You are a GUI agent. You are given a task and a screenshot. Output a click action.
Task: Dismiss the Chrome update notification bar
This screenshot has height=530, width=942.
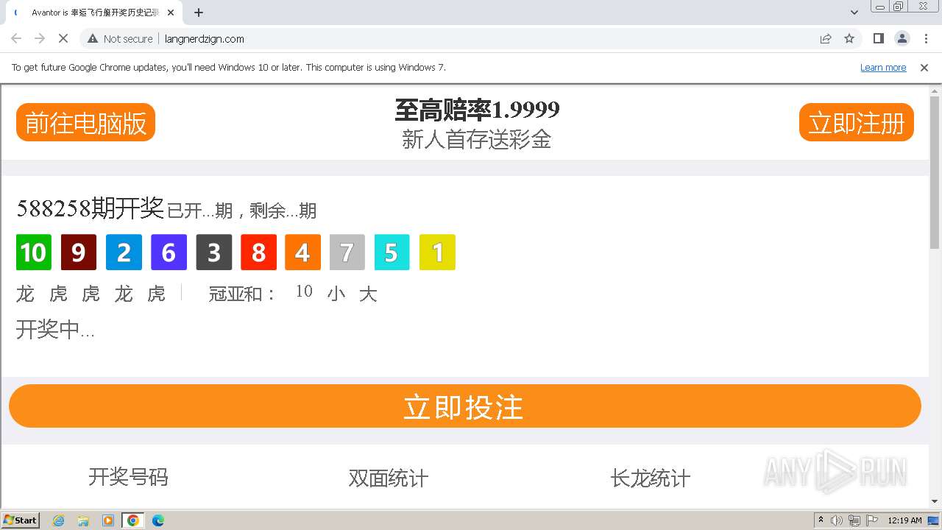point(924,67)
